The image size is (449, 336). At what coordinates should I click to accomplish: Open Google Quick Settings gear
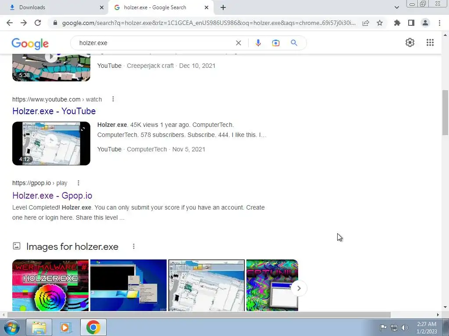[410, 42]
